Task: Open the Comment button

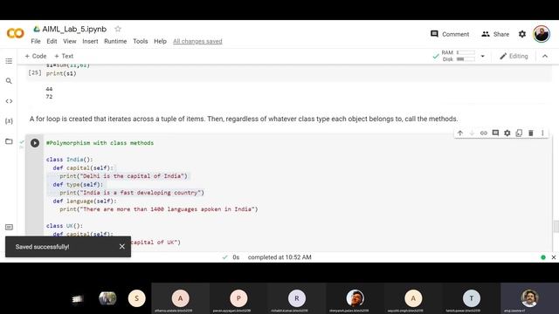Action: [450, 34]
